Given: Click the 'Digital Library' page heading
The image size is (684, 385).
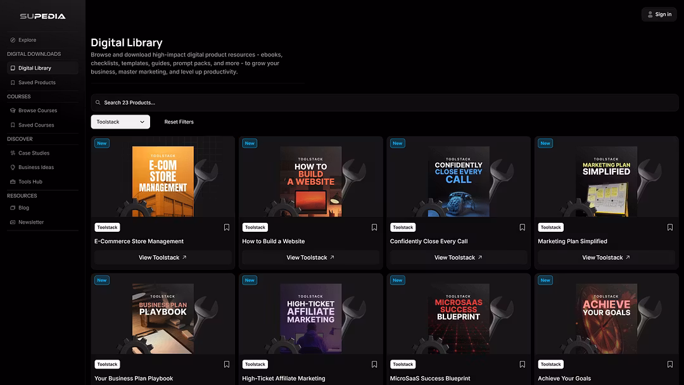Looking at the screenshot, I should point(127,42).
